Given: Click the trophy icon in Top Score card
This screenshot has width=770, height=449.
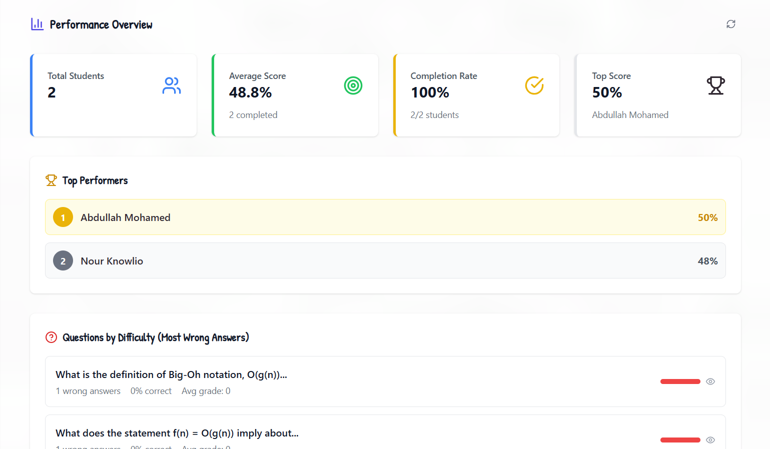Looking at the screenshot, I should click(715, 85).
